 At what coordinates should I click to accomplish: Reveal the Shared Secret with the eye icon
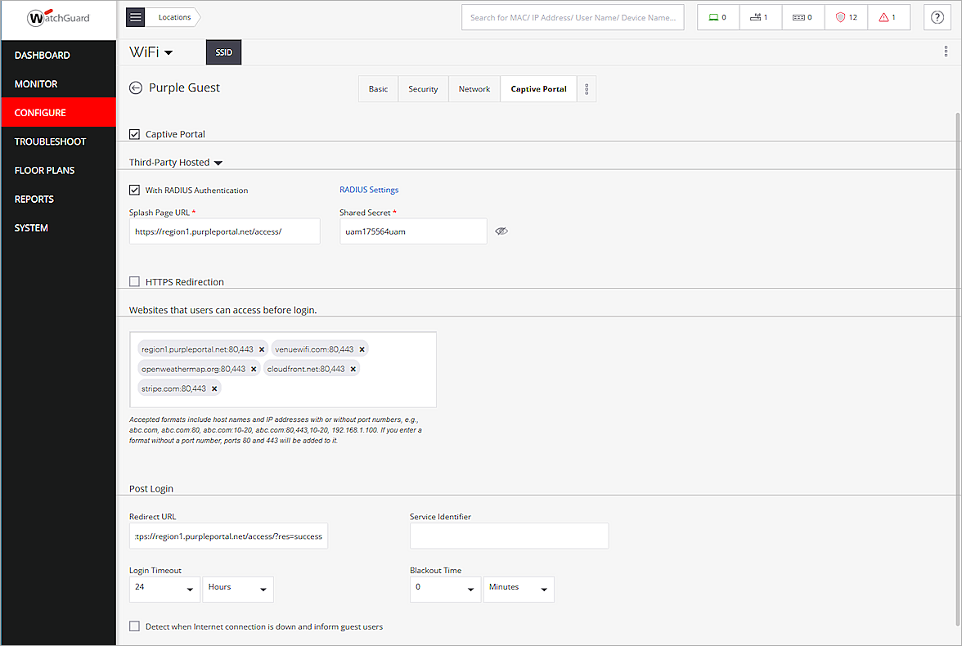point(501,231)
